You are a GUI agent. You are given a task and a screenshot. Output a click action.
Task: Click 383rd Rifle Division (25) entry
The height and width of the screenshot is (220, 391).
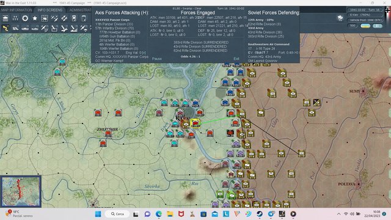coord(266,36)
